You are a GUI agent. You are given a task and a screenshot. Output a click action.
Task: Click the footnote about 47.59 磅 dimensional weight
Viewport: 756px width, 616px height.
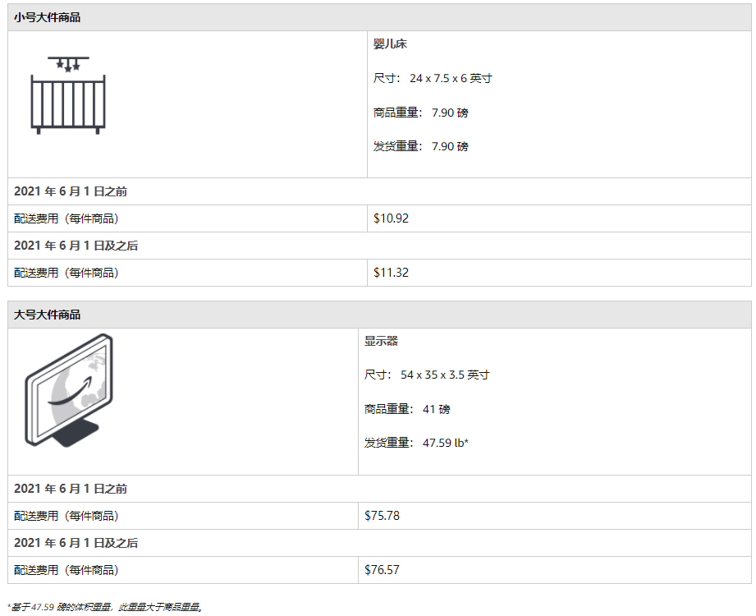(x=105, y=607)
